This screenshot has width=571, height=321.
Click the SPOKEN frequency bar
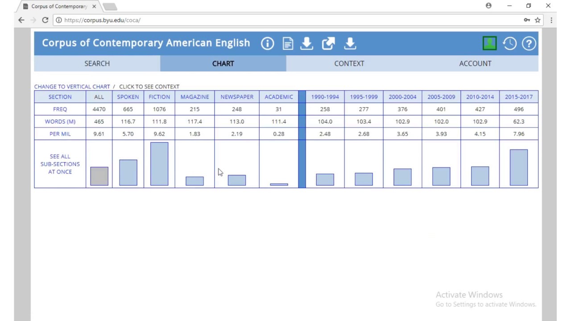tap(128, 173)
